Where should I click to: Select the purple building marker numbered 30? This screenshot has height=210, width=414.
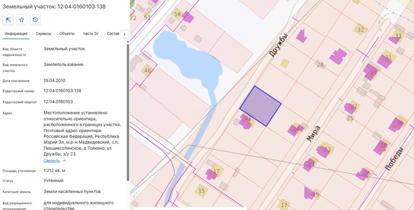(396, 125)
